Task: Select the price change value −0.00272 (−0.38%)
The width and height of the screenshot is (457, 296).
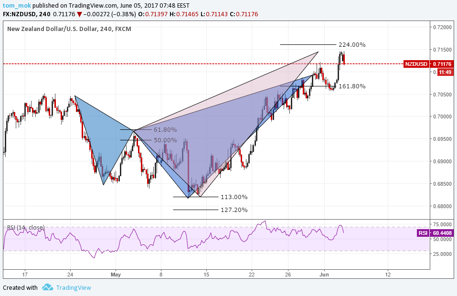Action: pos(109,14)
